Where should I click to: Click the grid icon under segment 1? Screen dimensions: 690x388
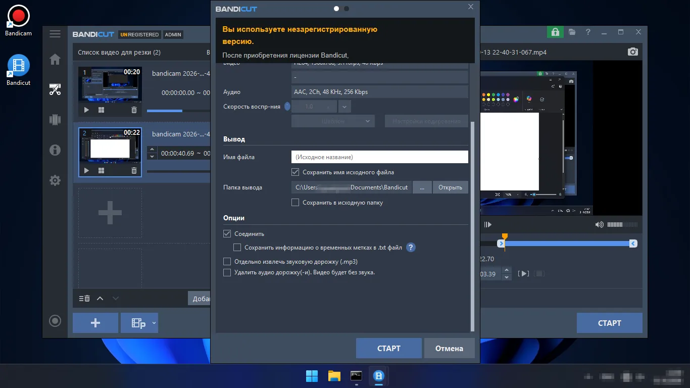coord(101,110)
